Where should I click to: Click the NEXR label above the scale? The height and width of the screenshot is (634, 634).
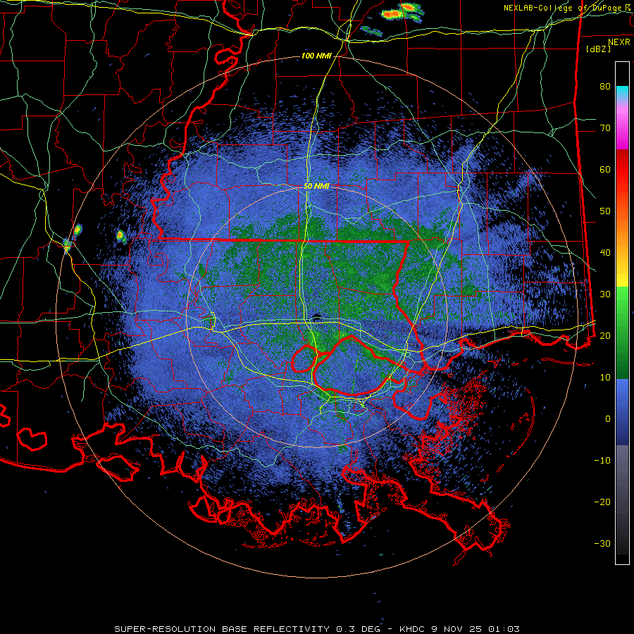pos(619,42)
